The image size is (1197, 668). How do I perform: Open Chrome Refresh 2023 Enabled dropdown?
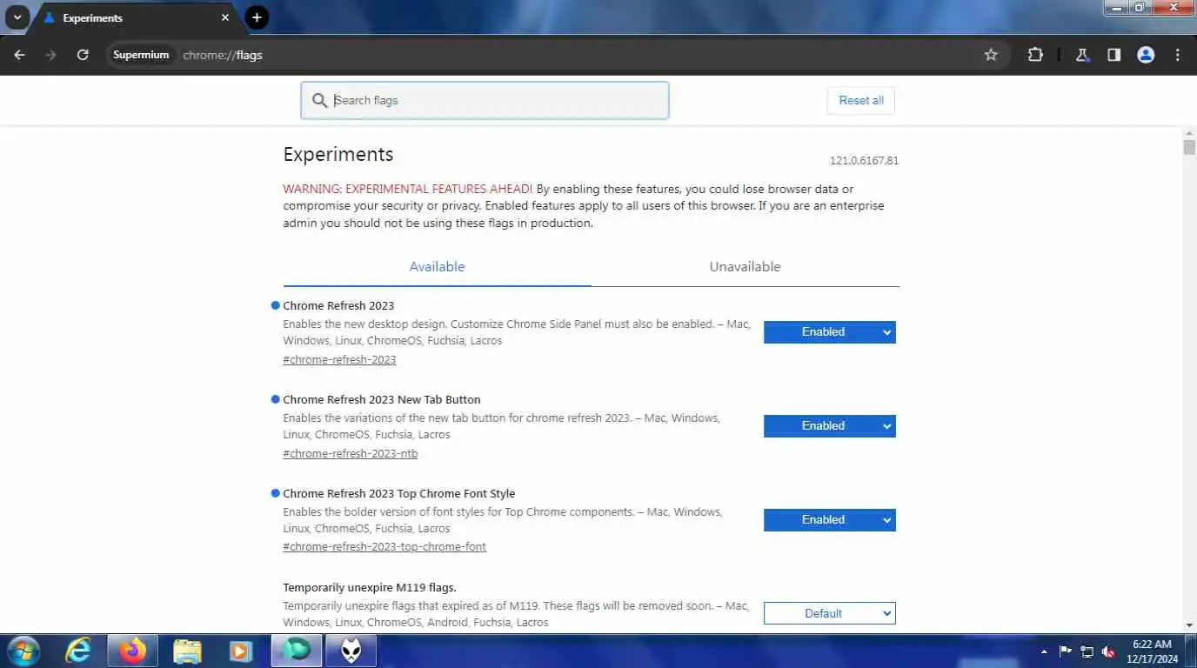coord(830,332)
